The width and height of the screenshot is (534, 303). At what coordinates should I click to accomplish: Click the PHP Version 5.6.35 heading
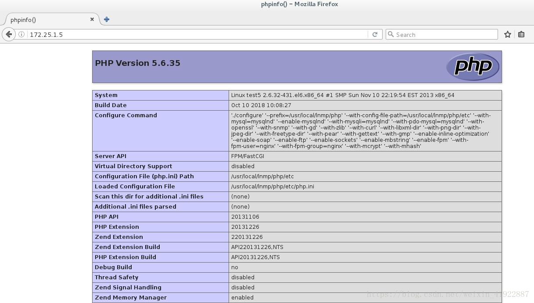coord(137,63)
